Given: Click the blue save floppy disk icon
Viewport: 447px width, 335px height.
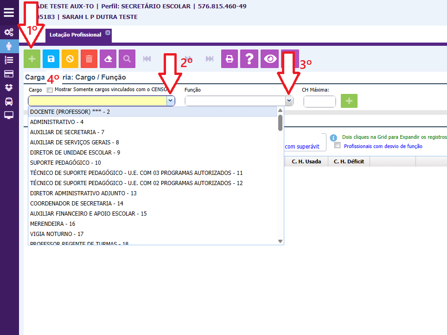Looking at the screenshot, I should [x=51, y=59].
